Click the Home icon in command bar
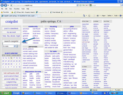 pyautogui.click(x=84, y=16)
